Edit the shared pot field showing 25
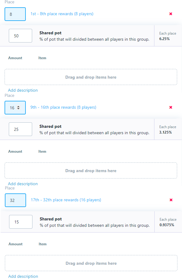 click(x=21, y=129)
